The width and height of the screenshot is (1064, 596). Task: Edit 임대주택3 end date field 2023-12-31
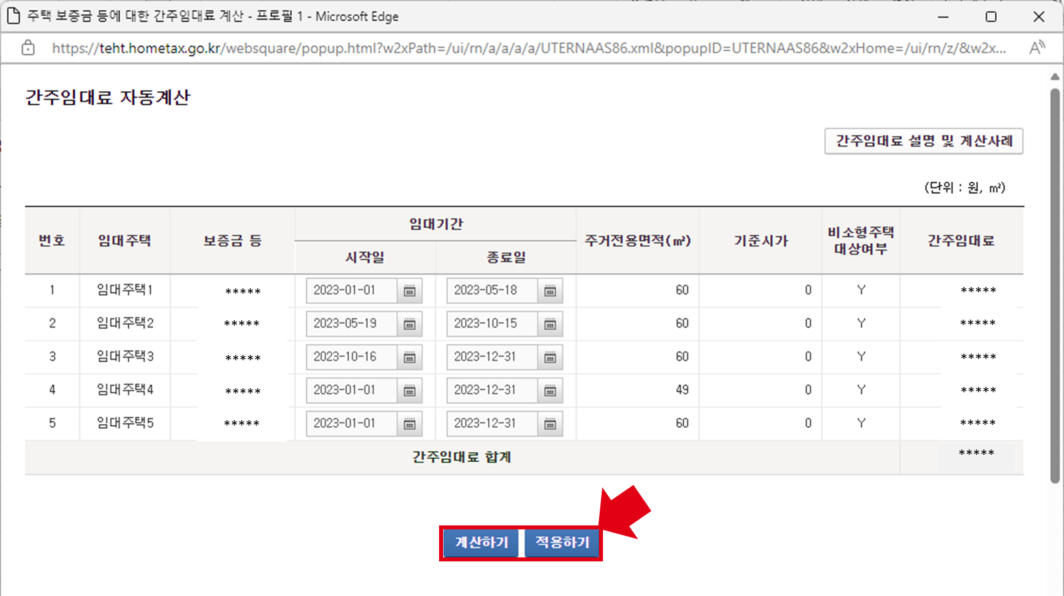click(x=492, y=358)
